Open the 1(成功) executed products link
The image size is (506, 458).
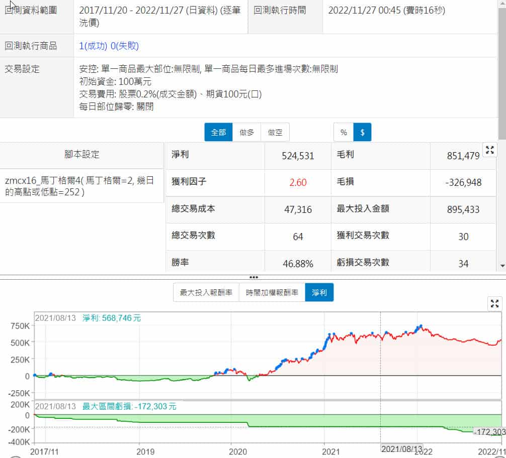click(x=93, y=46)
